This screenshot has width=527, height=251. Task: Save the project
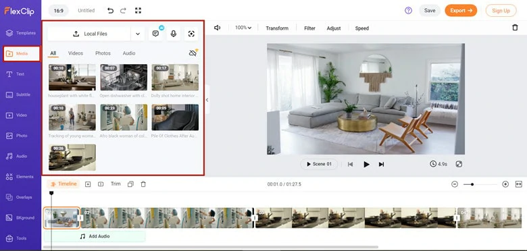430,10
